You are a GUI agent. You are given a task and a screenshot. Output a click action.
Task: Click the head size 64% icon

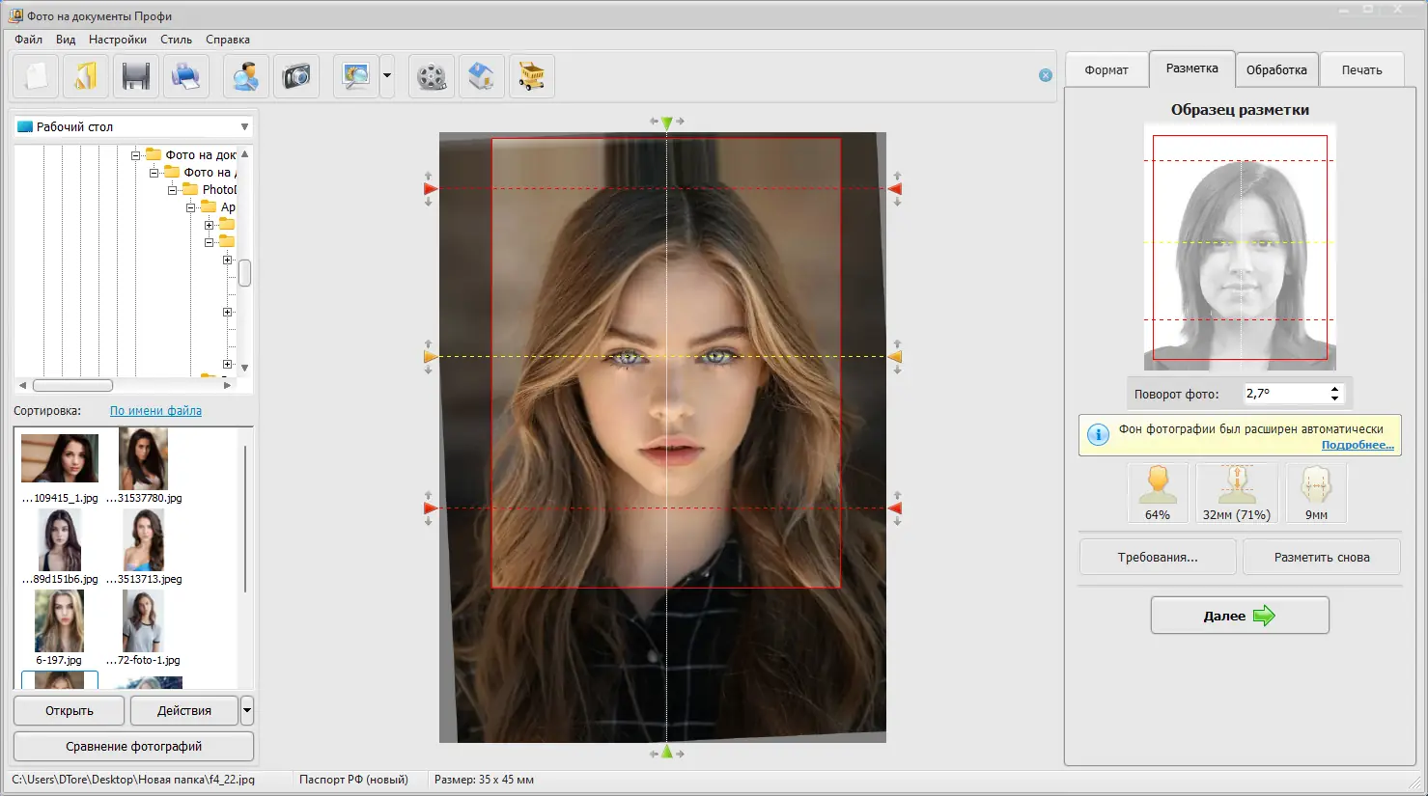[1157, 493]
